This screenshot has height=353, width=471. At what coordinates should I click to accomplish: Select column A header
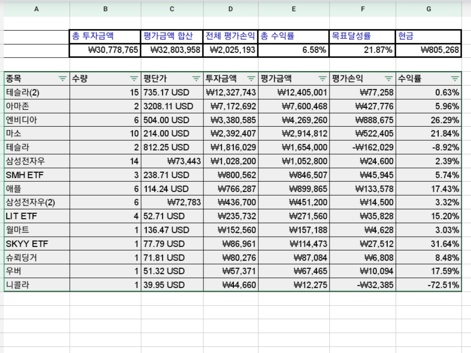[37, 9]
